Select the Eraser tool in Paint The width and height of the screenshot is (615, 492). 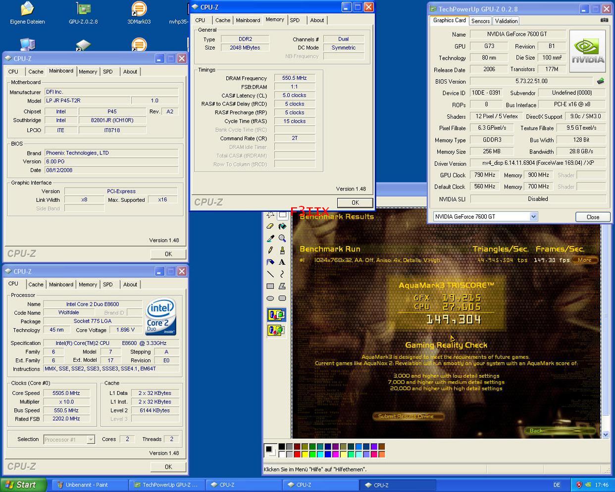point(270,227)
